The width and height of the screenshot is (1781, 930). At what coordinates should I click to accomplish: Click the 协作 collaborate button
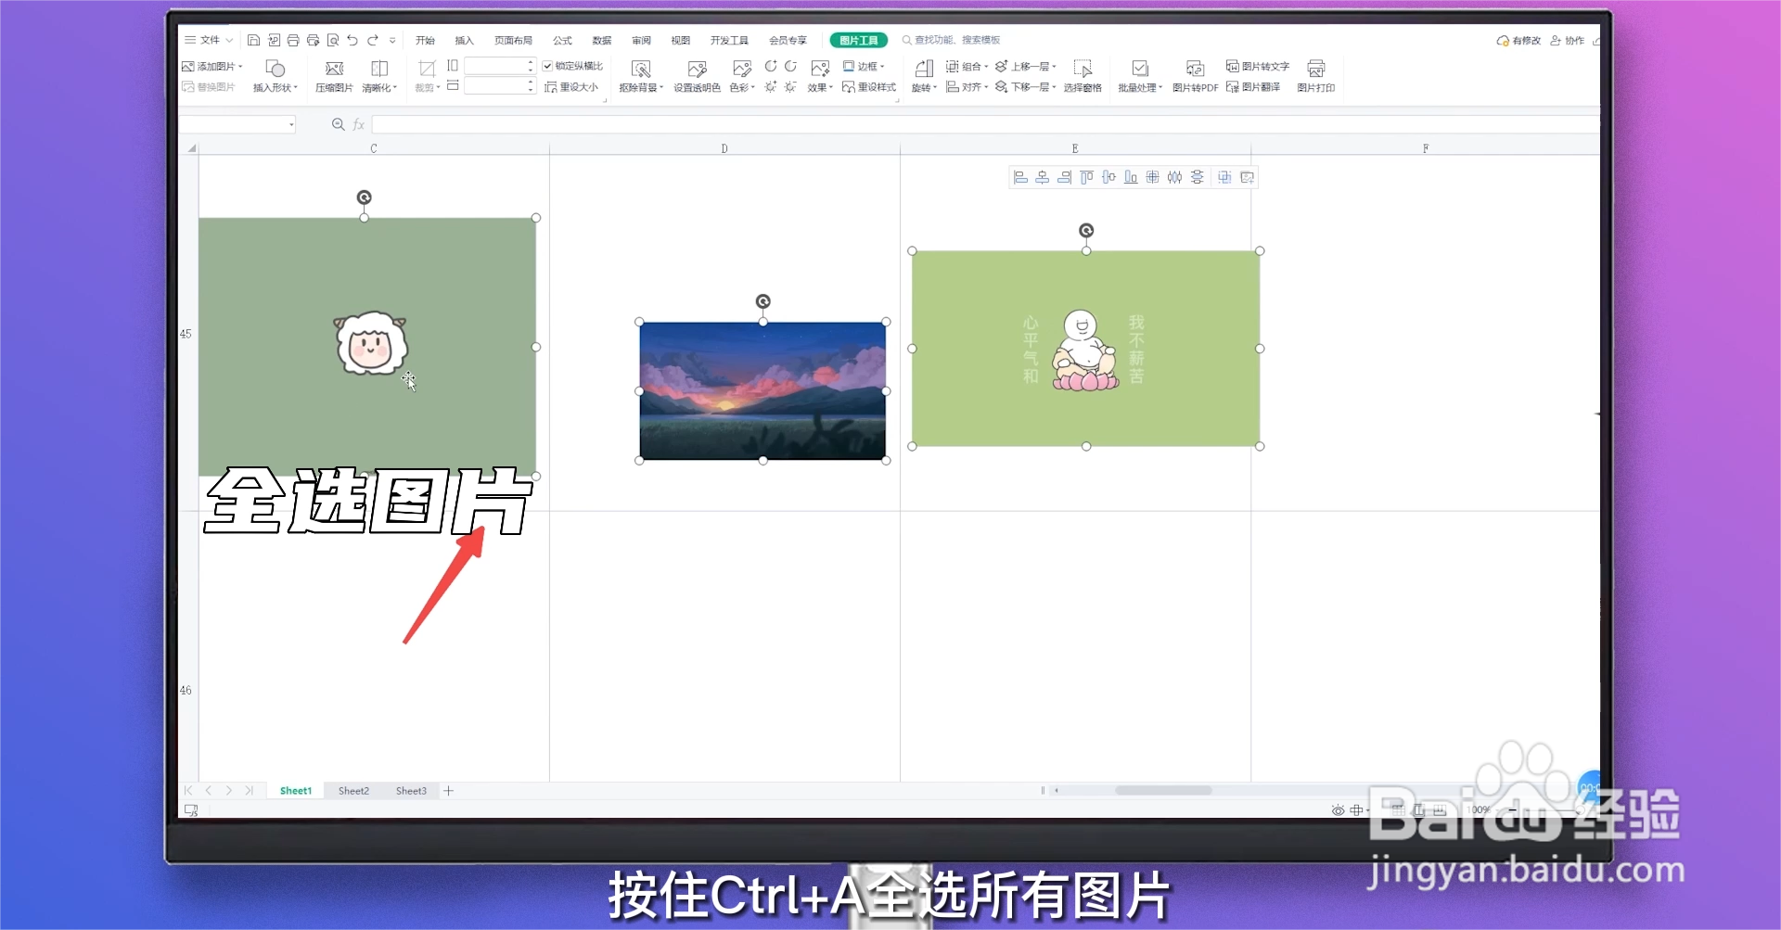point(1568,40)
